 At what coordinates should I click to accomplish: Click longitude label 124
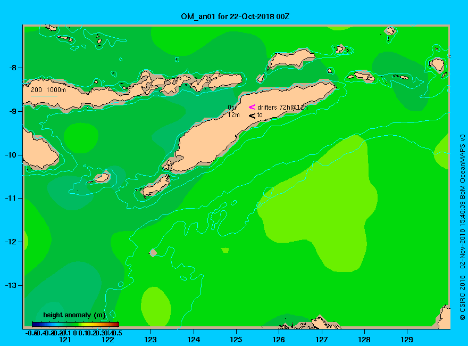(x=194, y=340)
